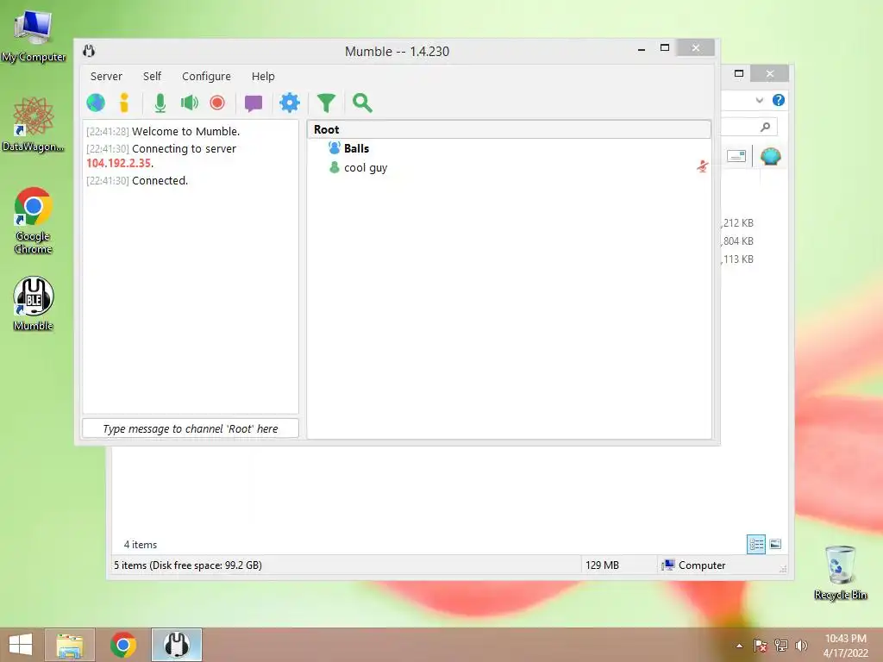Maximize the Mumble window
The width and height of the screenshot is (883, 662).
click(665, 48)
